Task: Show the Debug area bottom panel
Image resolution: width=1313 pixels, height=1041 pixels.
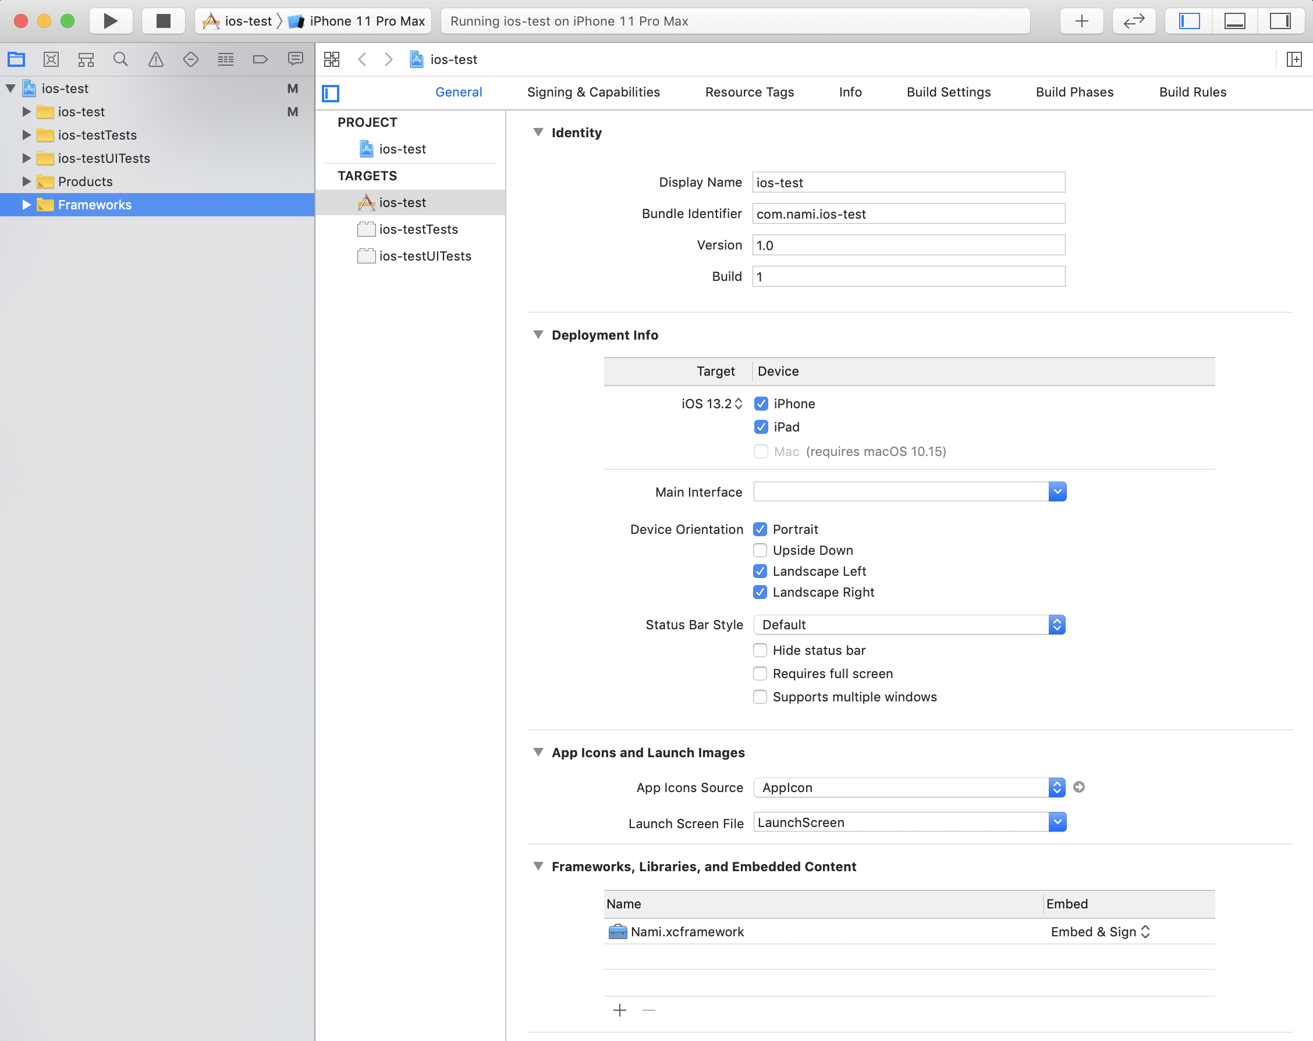Action: pos(1234,22)
